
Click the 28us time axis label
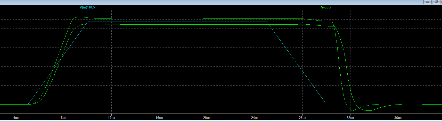click(302, 118)
